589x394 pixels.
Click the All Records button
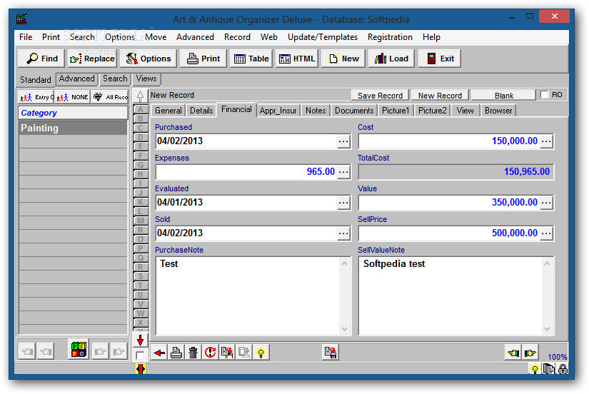(x=110, y=97)
